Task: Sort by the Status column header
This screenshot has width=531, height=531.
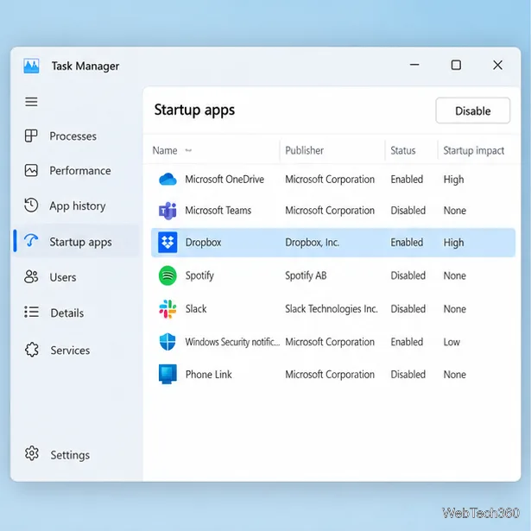Action: click(x=403, y=150)
